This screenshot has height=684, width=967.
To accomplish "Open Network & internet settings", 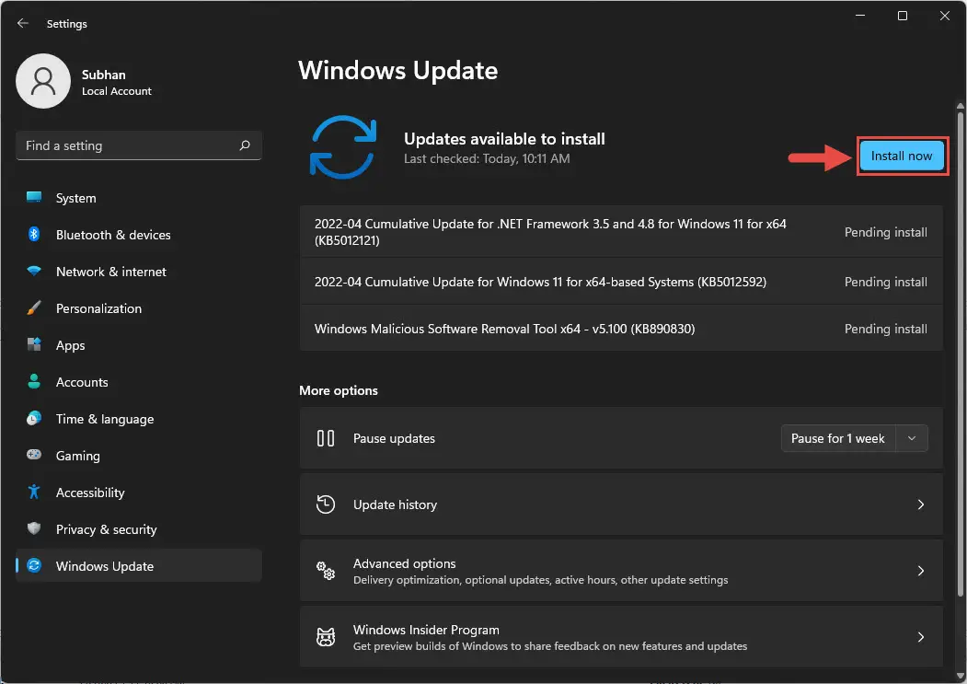I will (139, 272).
